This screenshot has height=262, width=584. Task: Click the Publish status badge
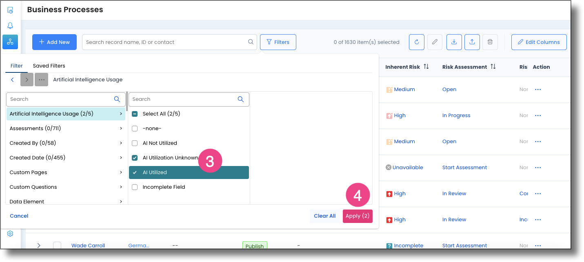[255, 246]
